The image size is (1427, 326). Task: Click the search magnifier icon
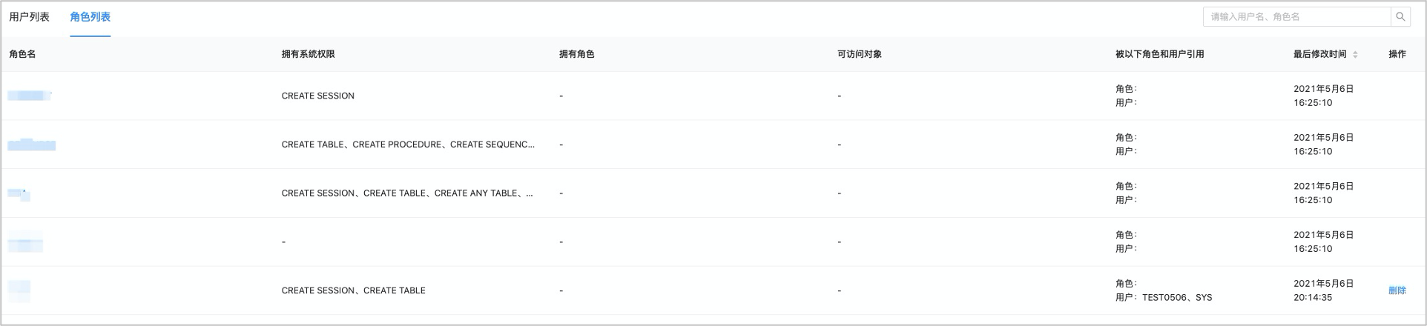[x=1400, y=16]
